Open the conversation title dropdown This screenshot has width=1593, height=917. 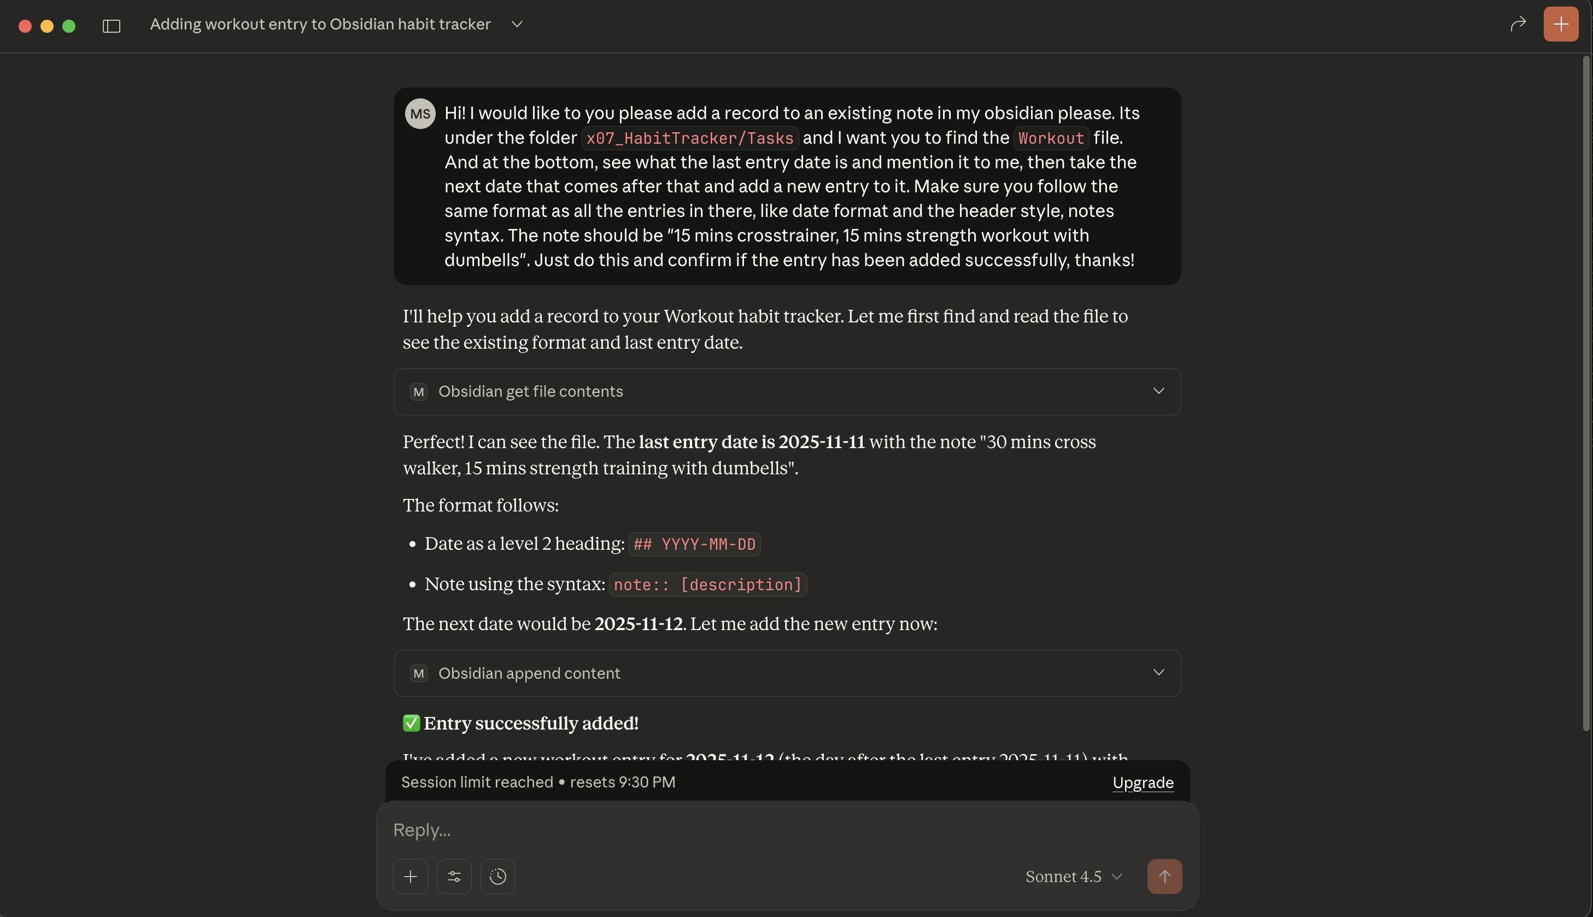pos(517,24)
